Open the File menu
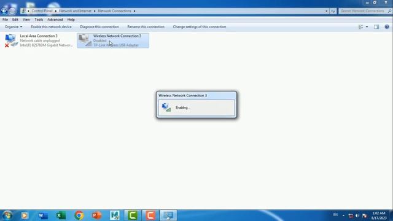Viewport: 393px width, 221px height. (5, 20)
